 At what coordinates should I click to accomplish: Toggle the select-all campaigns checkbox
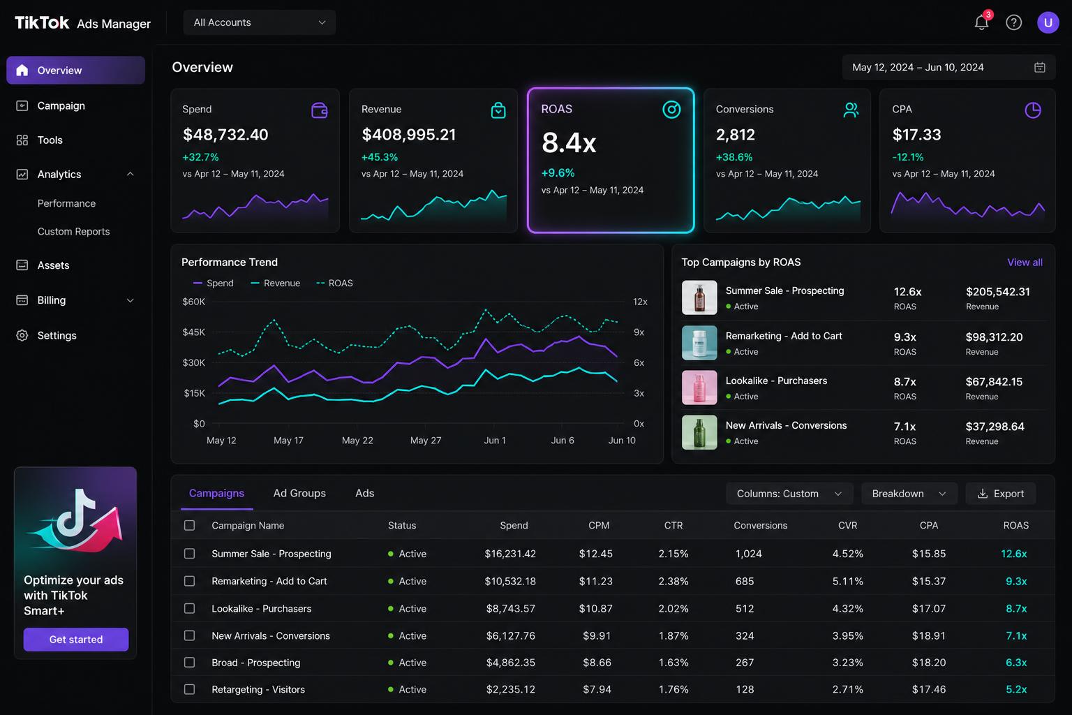189,525
